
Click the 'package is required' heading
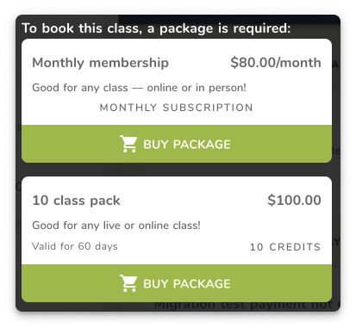pyautogui.click(x=156, y=28)
